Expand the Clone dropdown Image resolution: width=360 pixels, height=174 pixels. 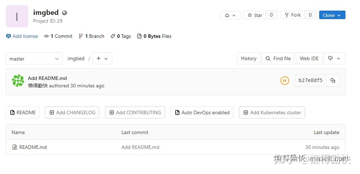[x=332, y=15]
